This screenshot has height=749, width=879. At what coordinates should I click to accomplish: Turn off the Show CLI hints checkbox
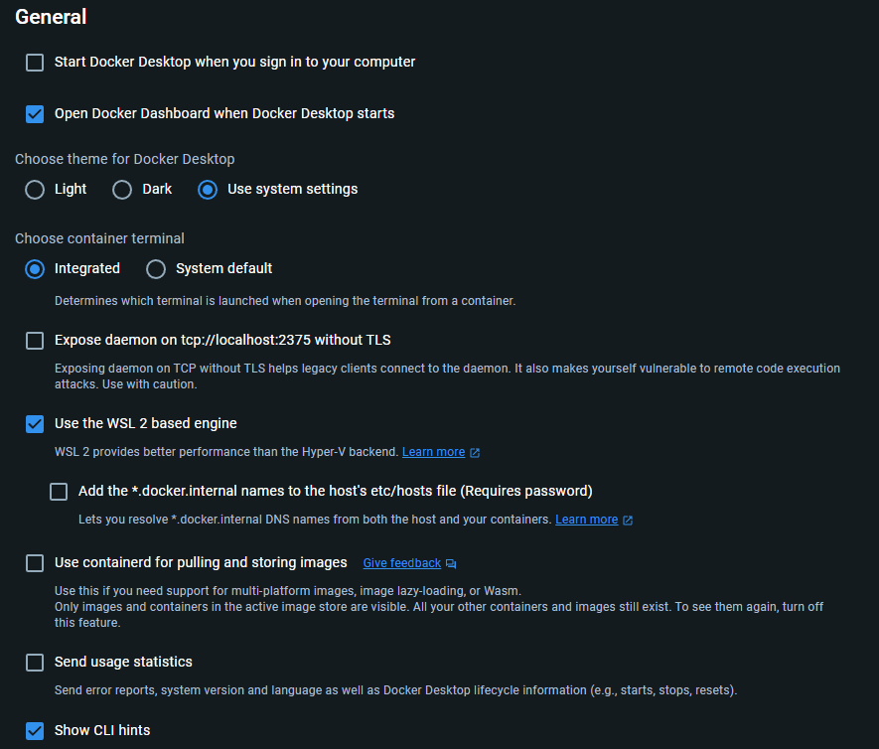(x=35, y=731)
